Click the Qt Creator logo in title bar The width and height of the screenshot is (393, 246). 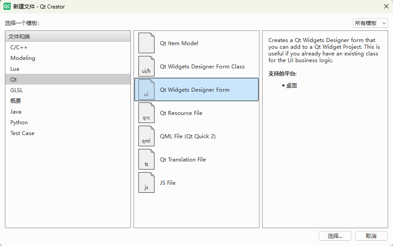(7, 6)
